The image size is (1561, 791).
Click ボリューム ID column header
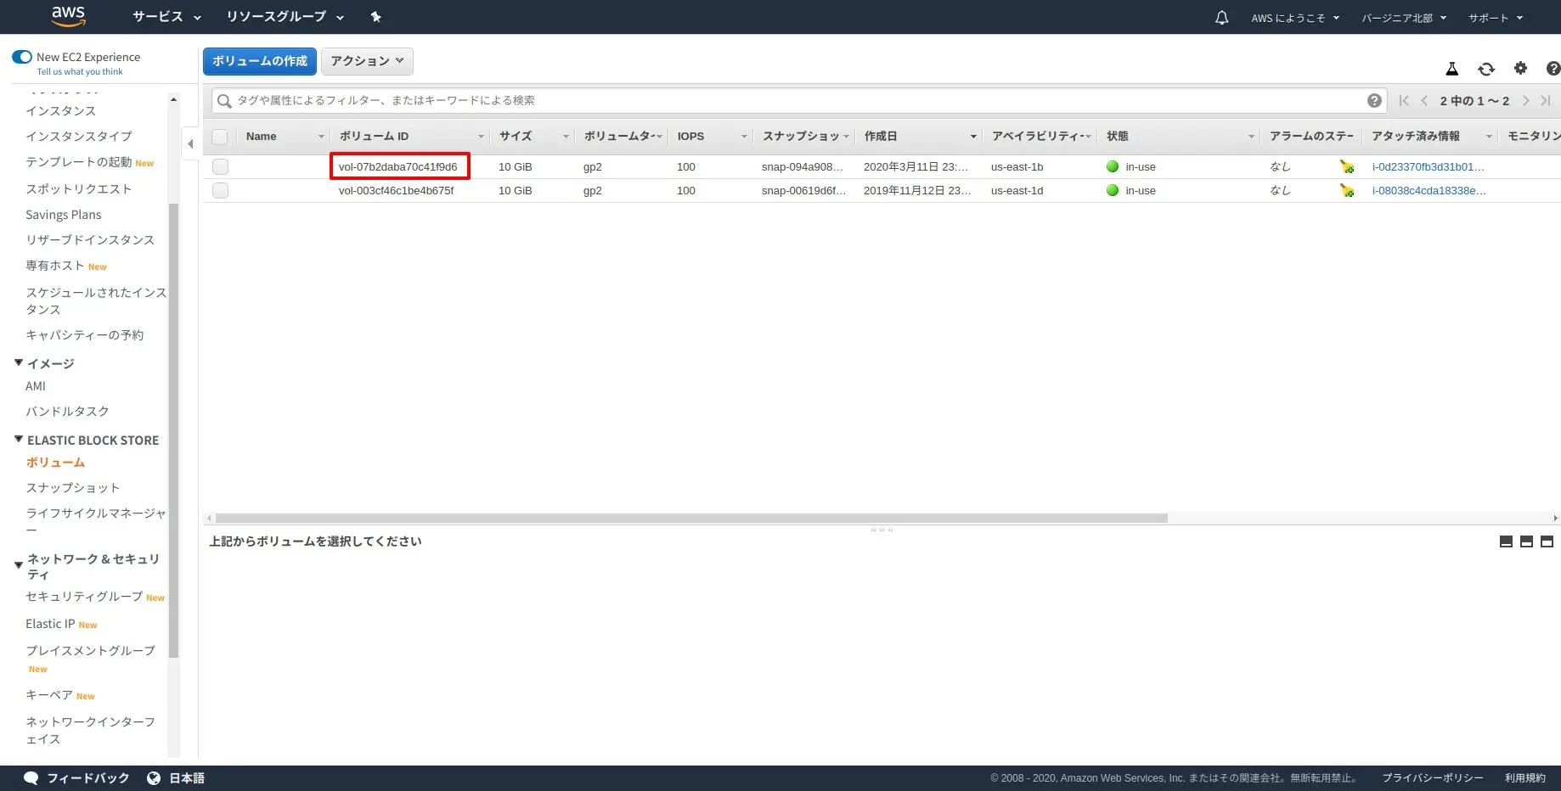(x=410, y=136)
